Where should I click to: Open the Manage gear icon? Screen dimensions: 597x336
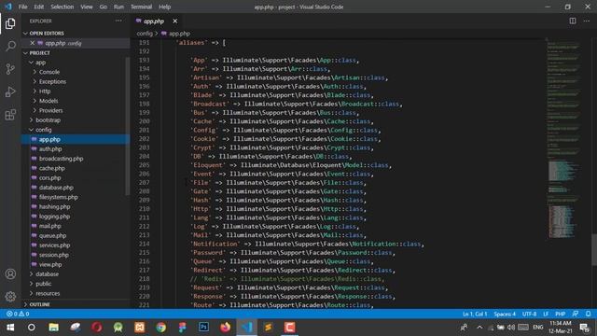[x=10, y=297]
